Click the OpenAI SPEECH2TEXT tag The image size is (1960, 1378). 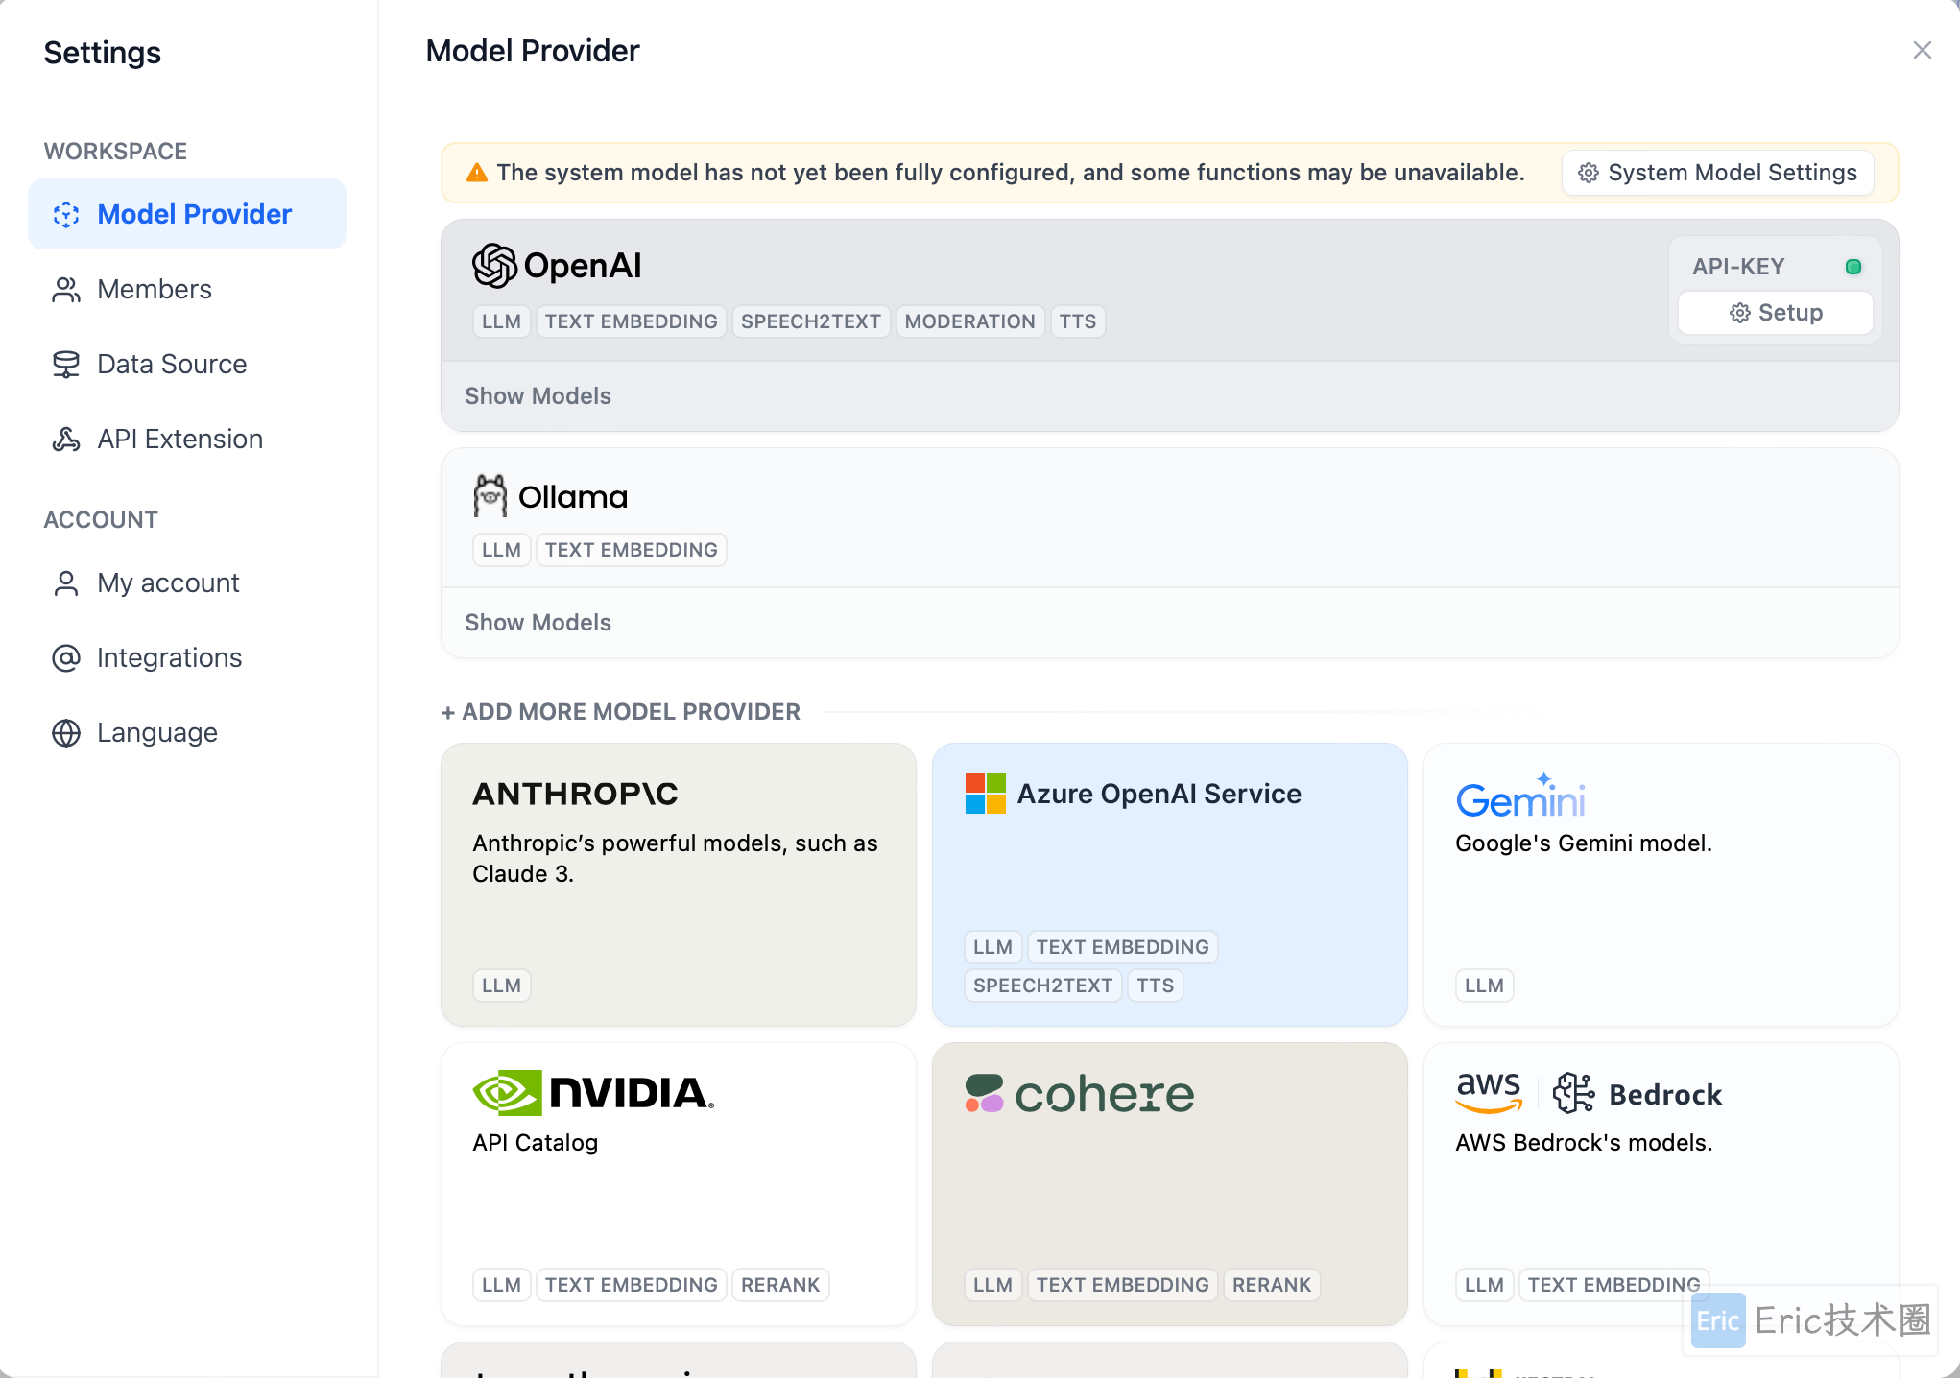(x=811, y=321)
